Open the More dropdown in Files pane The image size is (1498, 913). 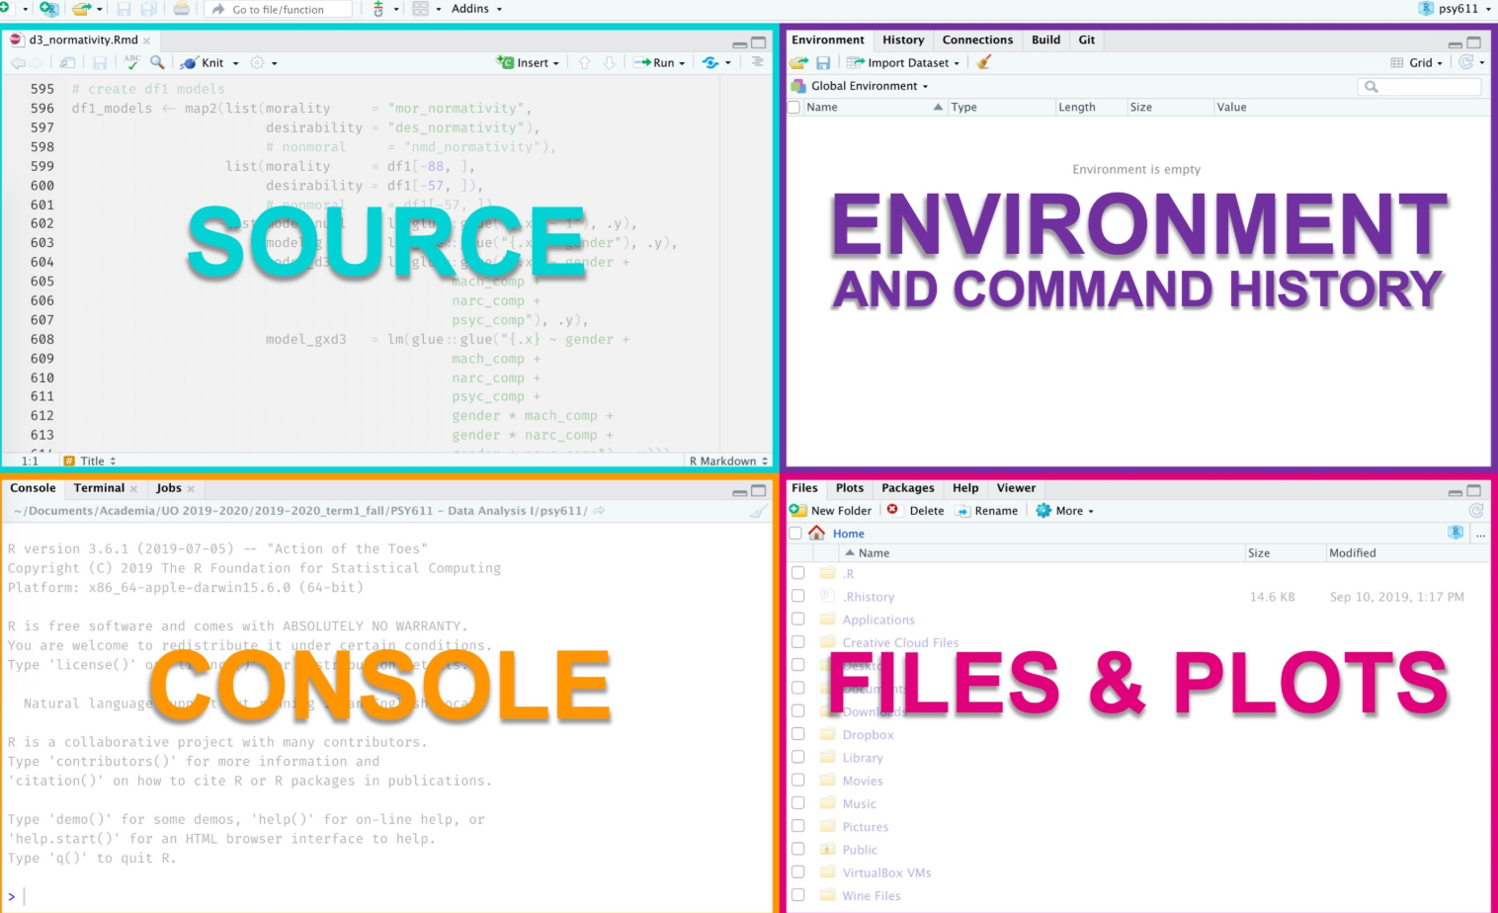click(1064, 510)
